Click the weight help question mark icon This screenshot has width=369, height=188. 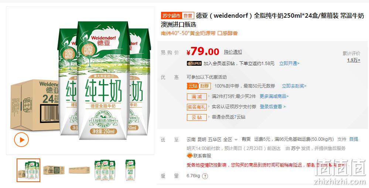click(205, 176)
